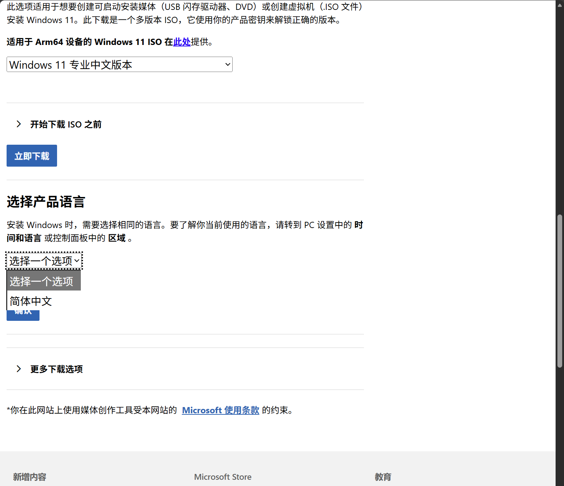This screenshot has height=486, width=564.
Task: Choose the highlighted 选择一个选项 list entry
Action: (x=43, y=281)
